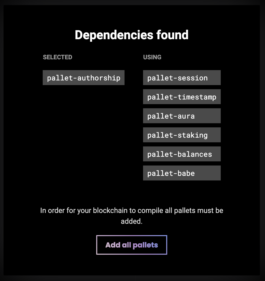The height and width of the screenshot is (281, 265).
Task: Select the pallet-authorship chip
Action: pyautogui.click(x=84, y=78)
